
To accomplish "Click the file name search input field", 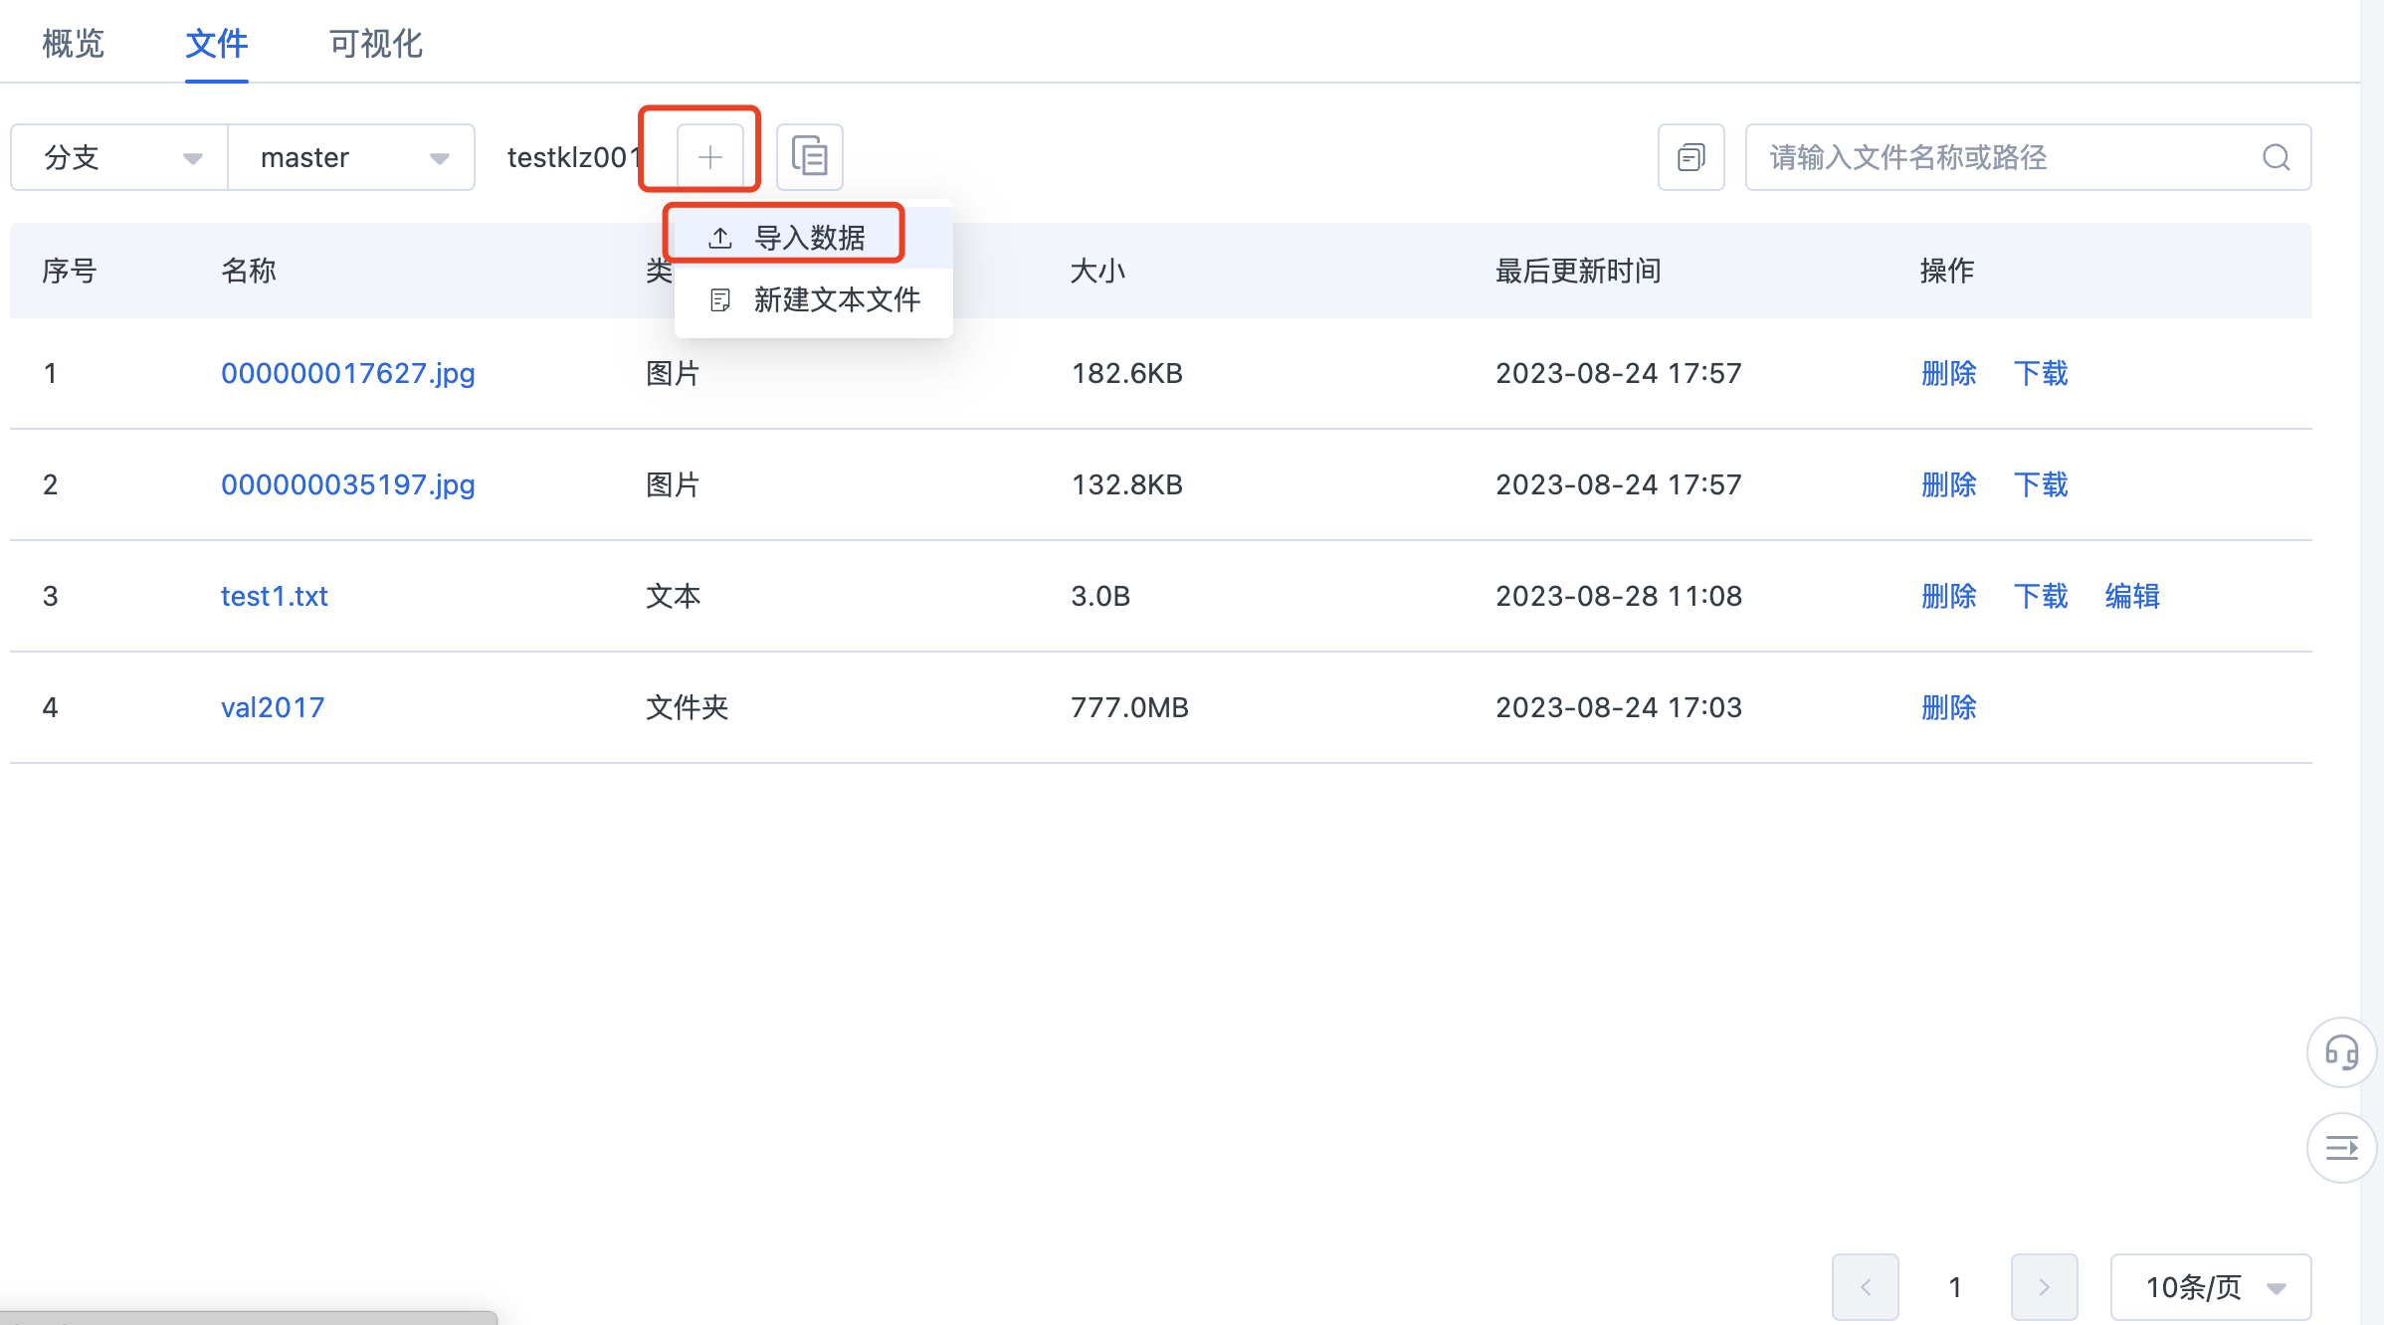I will pos(1990,156).
